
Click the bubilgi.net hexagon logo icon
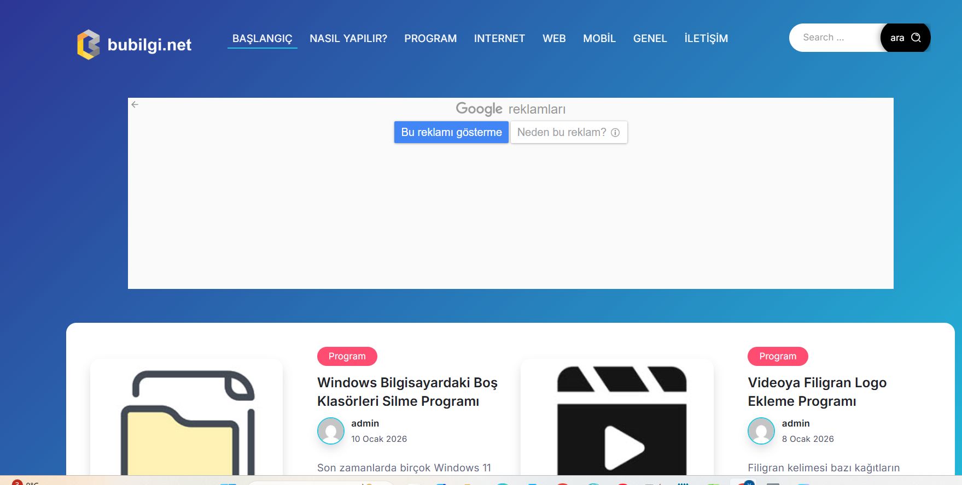click(x=89, y=44)
